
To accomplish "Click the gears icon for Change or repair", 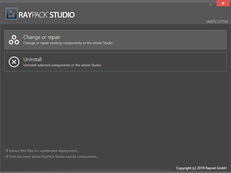I will 14,40.
